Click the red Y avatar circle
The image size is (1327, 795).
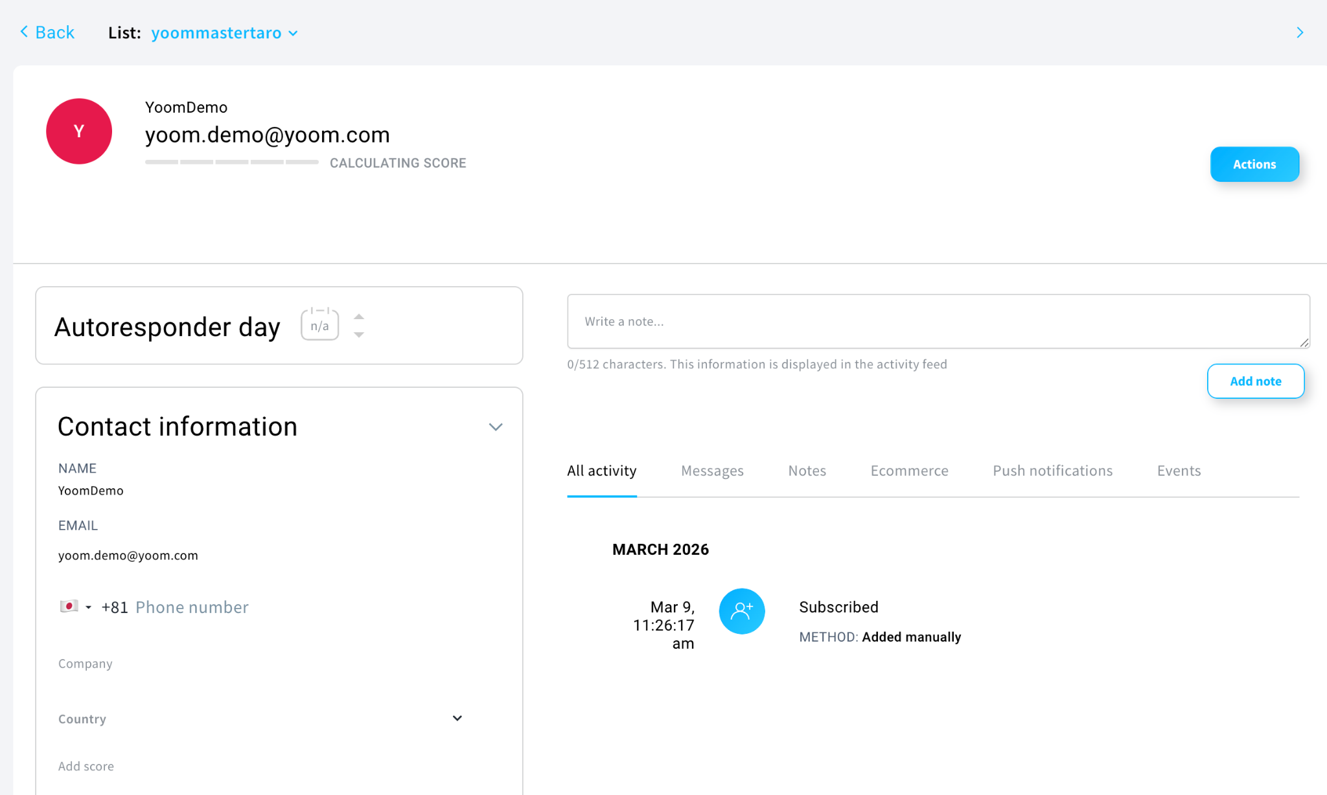click(x=79, y=131)
